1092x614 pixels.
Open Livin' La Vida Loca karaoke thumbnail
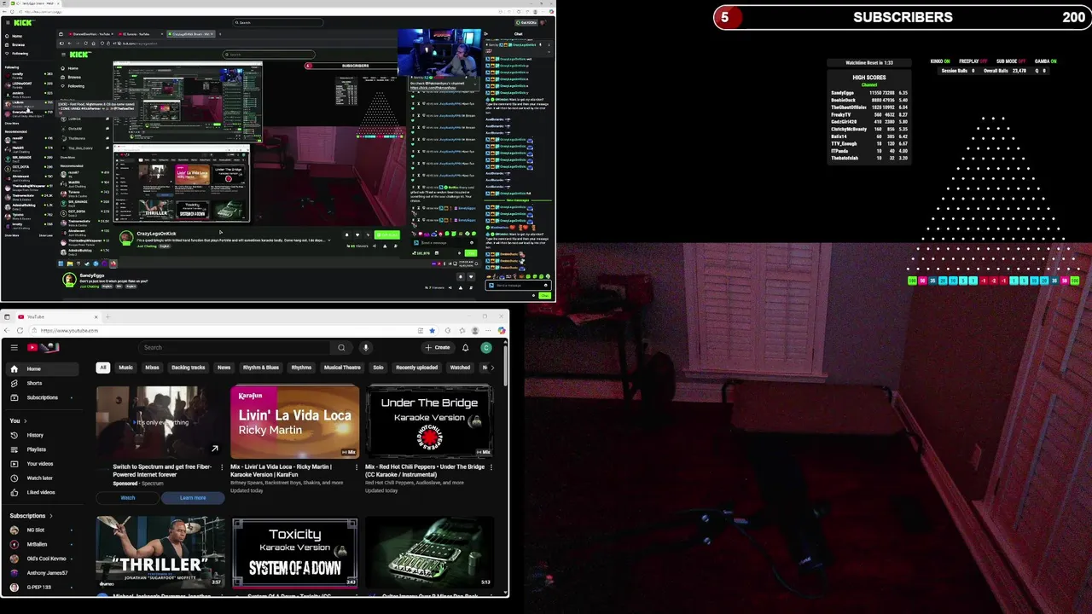[x=294, y=421]
